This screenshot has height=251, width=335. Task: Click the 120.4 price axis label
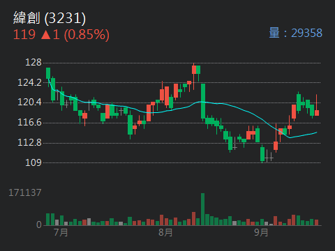pyautogui.click(x=29, y=102)
